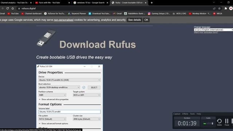The width and height of the screenshot is (233, 131).
Task: Close the Channel analytics tab
Action: coord(31,3)
